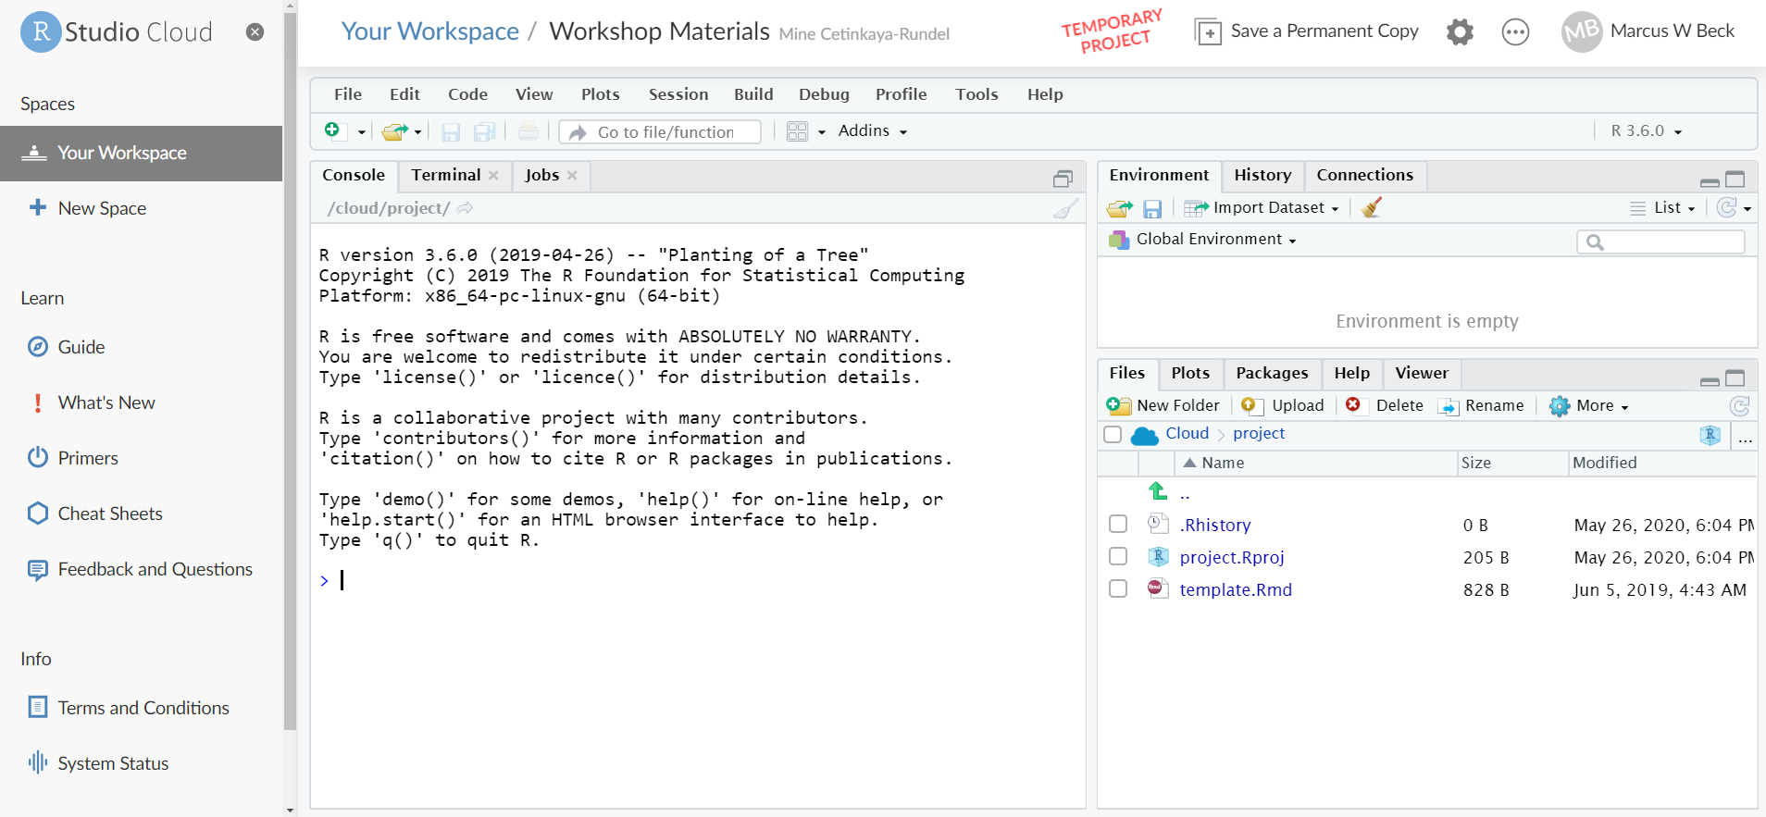Refresh the Environment pane
Screen dimensions: 1766x817
point(1726,207)
